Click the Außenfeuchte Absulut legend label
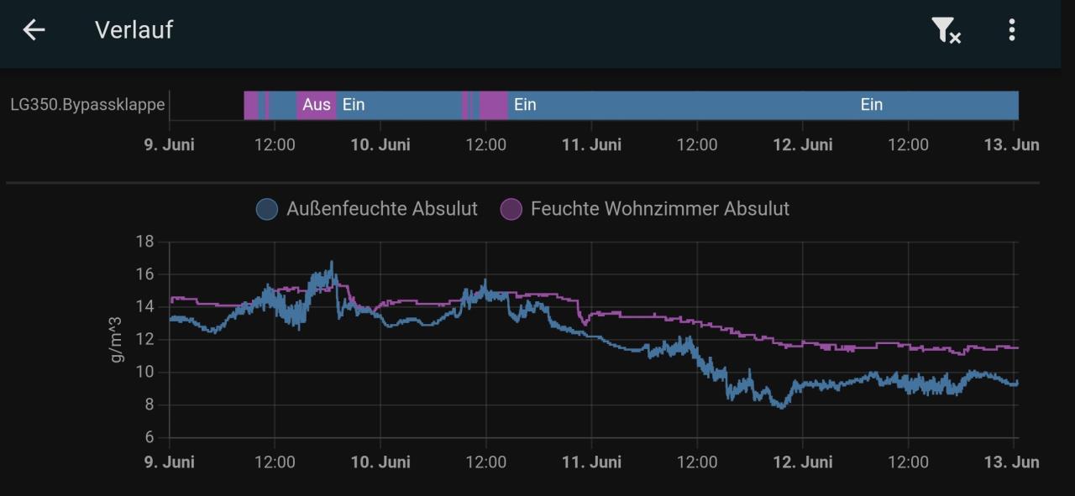 click(382, 209)
